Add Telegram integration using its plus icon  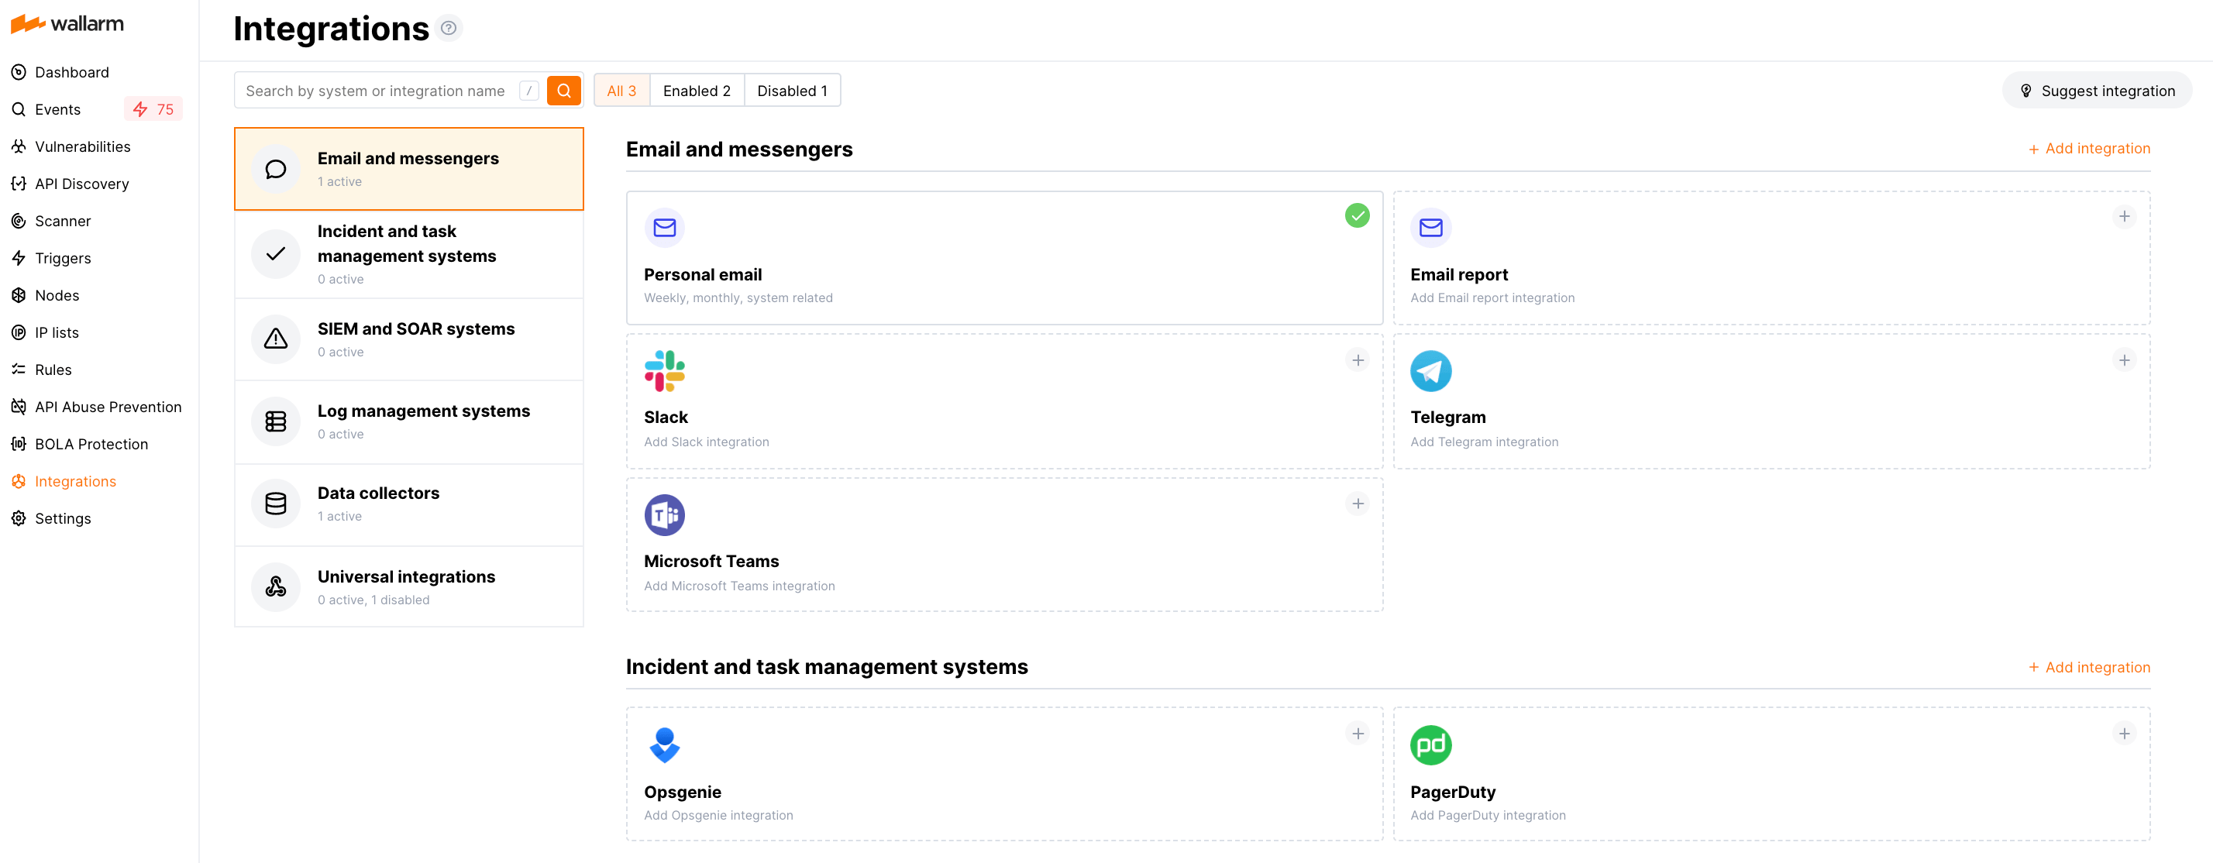pos(2125,361)
